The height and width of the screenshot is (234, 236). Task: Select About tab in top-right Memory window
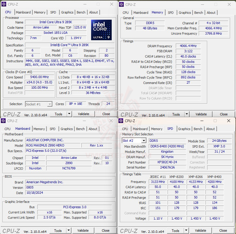click(211, 13)
